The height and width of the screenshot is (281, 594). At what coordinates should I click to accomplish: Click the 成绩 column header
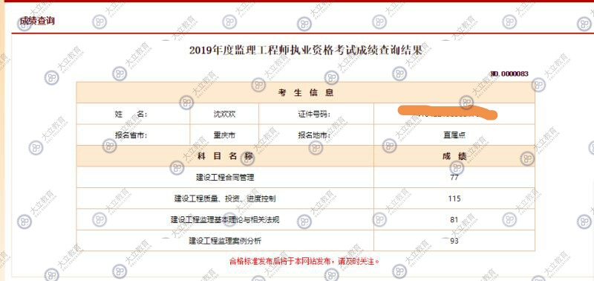pos(454,156)
